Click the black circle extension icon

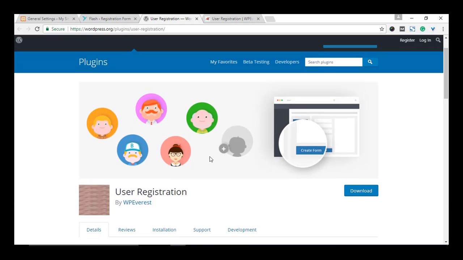[x=392, y=29]
